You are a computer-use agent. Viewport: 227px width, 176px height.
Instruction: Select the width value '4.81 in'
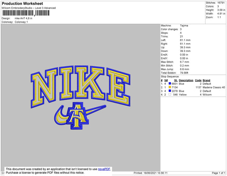[x=221, y=14]
